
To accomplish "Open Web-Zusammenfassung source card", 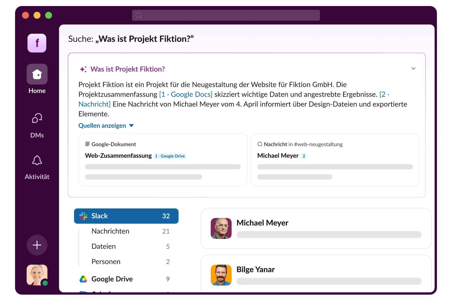I will pos(162,160).
